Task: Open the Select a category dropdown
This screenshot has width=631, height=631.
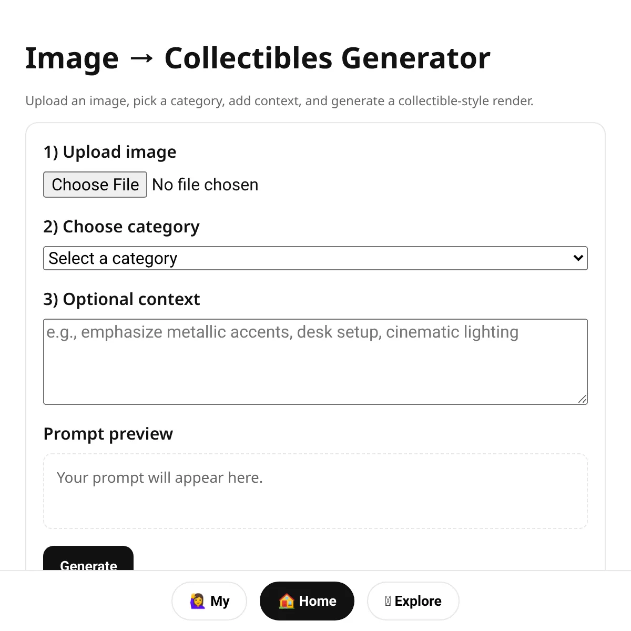Action: click(314, 258)
